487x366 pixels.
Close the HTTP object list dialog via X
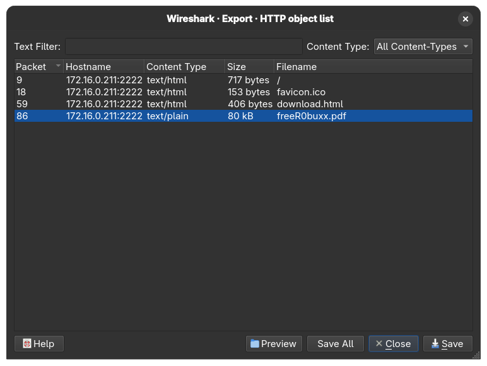pos(466,19)
